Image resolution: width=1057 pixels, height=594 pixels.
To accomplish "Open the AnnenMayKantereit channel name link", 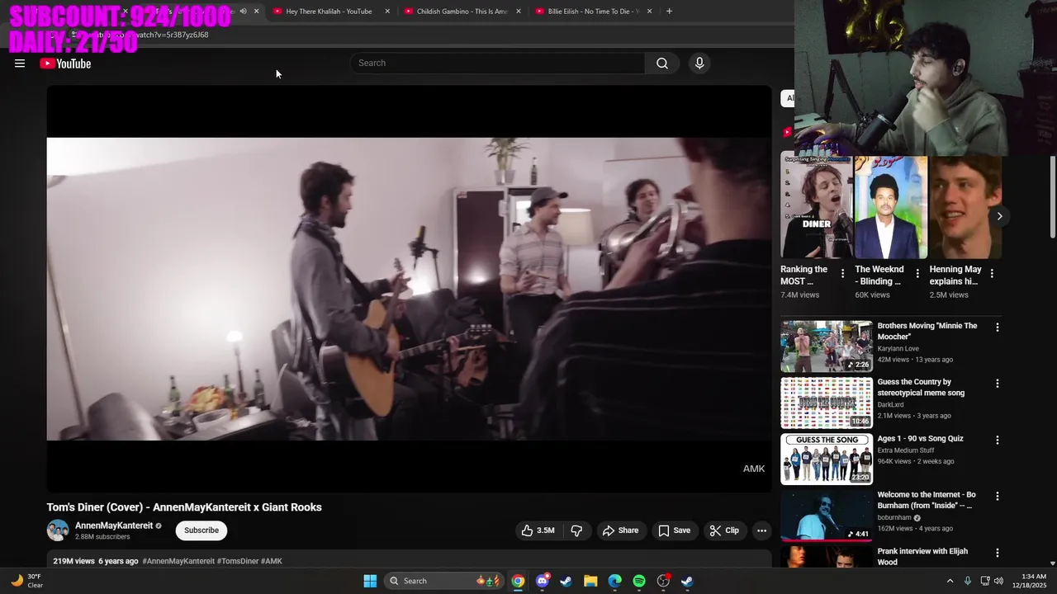I will click(x=114, y=526).
